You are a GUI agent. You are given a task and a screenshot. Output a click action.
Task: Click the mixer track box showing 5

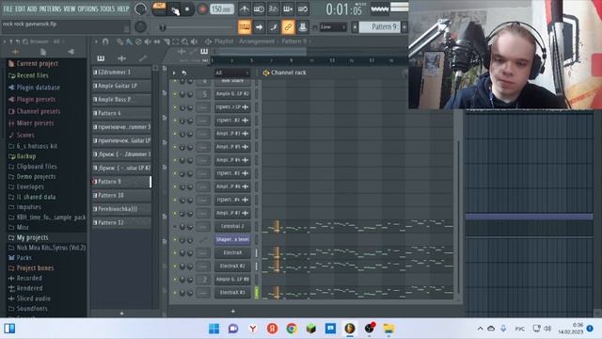pyautogui.click(x=204, y=94)
